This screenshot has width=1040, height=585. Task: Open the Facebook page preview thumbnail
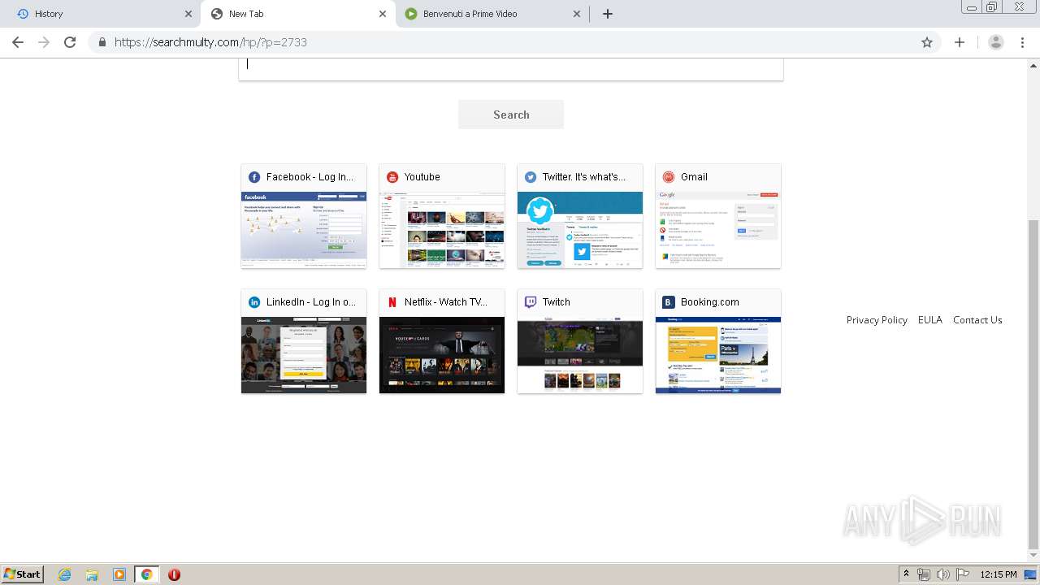[304, 230]
